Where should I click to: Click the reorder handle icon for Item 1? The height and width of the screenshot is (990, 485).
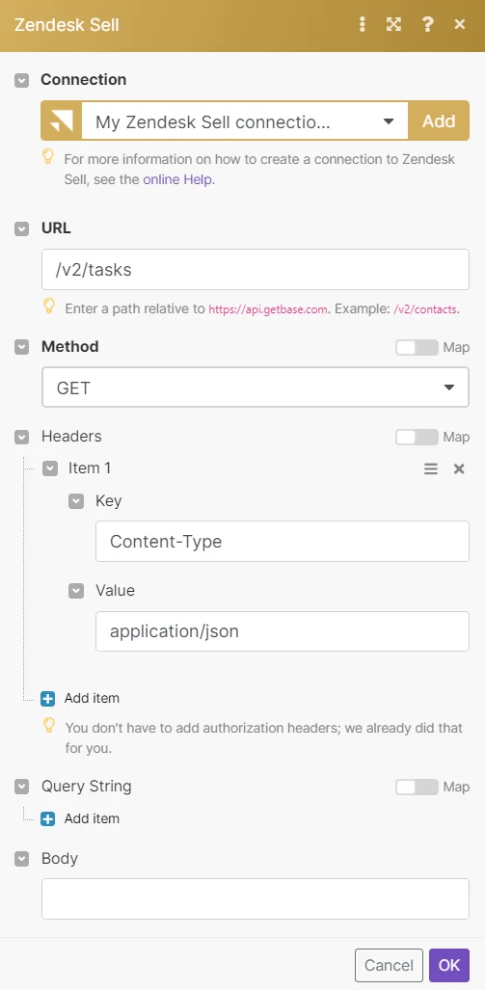431,468
